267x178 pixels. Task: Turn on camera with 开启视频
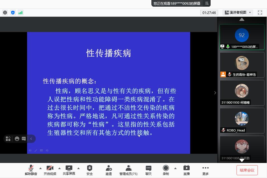(x=50, y=170)
